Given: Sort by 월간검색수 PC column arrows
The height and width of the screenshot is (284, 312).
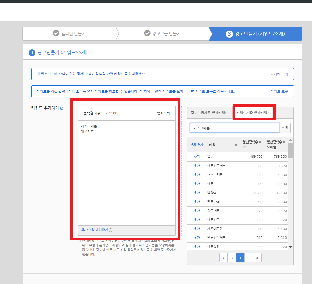Looking at the screenshot, I should click(x=260, y=142).
